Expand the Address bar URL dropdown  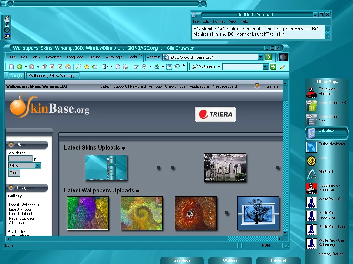pos(261,57)
